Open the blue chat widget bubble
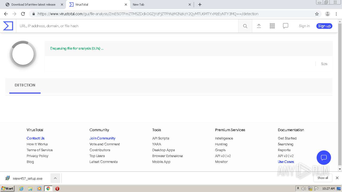342x192 pixels. (x=324, y=157)
